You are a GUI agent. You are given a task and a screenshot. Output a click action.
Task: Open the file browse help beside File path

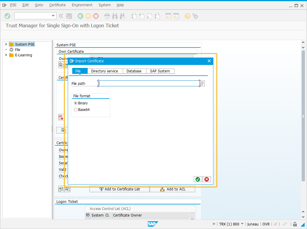click(x=202, y=83)
